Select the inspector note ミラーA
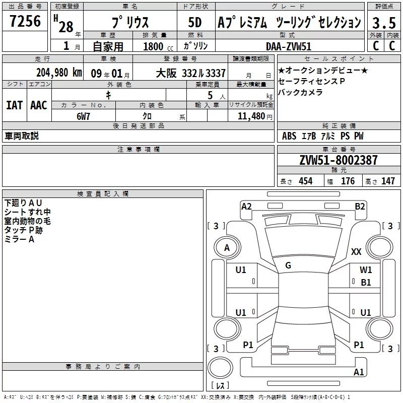 pos(19,239)
